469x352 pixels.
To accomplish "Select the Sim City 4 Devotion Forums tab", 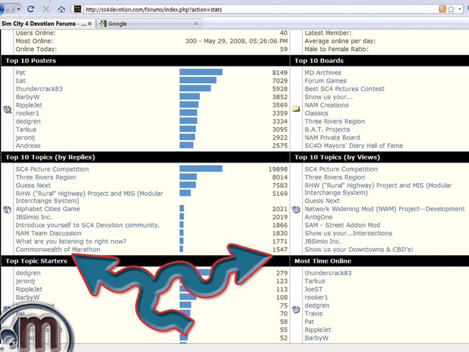I will (47, 23).
